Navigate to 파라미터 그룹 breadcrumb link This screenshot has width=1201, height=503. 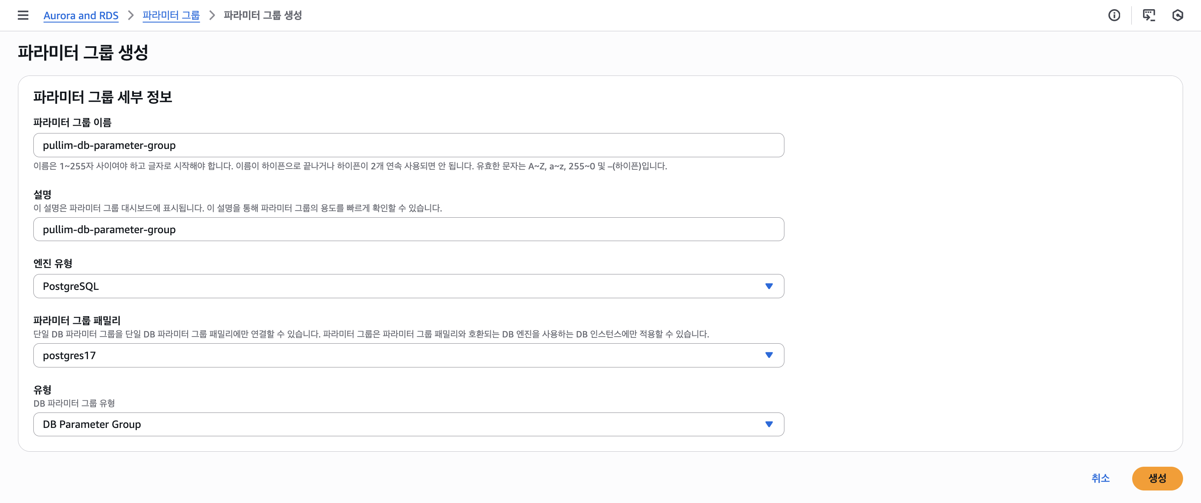(x=171, y=15)
